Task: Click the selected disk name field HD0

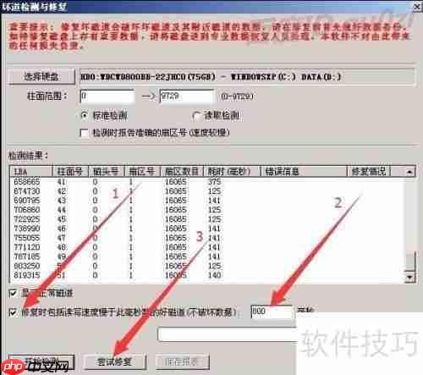Action: point(247,76)
